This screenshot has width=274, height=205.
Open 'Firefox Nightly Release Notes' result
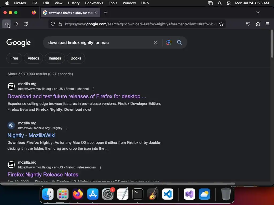pos(43,175)
